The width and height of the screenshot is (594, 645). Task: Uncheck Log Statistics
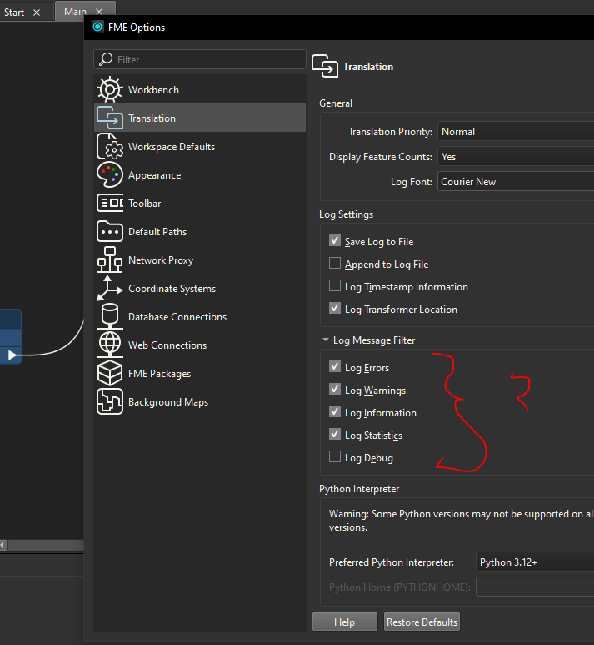pyautogui.click(x=335, y=434)
